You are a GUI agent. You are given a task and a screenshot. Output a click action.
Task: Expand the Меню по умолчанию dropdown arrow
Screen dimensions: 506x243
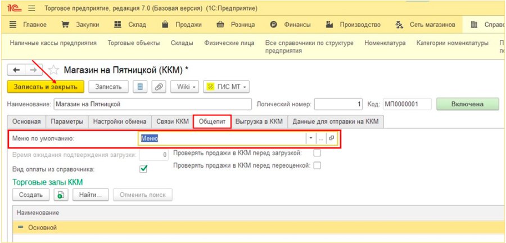point(311,138)
